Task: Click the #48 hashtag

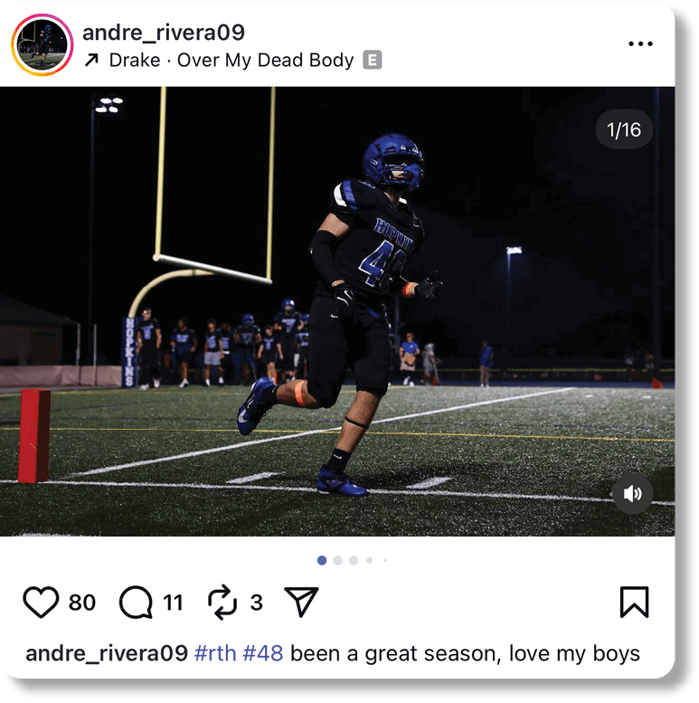Action: [263, 653]
